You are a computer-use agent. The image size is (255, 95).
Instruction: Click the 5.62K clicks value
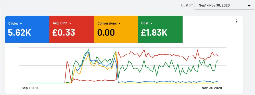[20, 32]
